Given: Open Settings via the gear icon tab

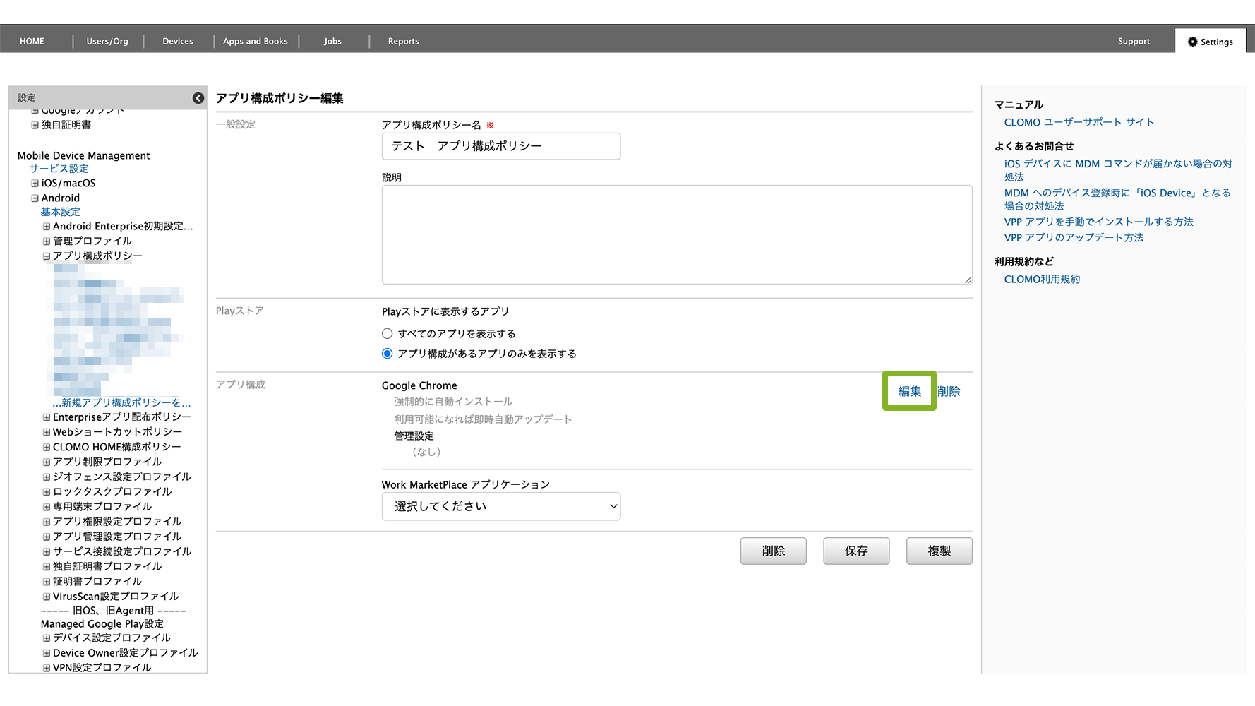Looking at the screenshot, I should tap(1210, 42).
